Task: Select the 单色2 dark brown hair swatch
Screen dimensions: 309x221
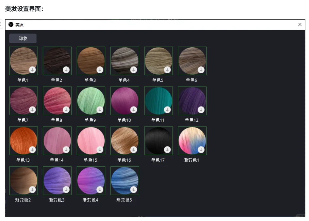Action: (x=57, y=61)
